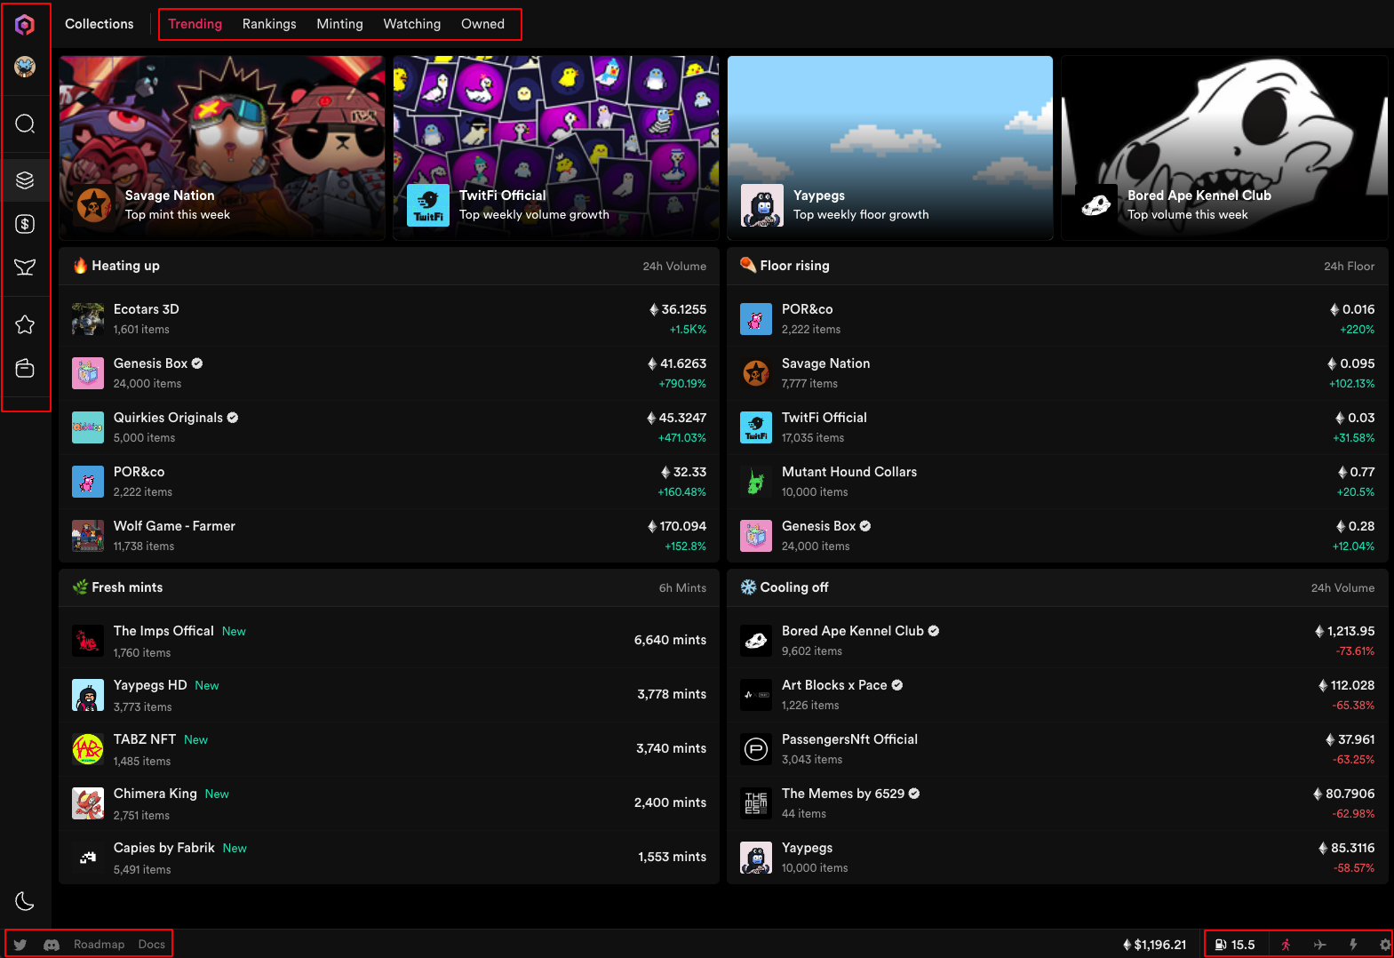1394x958 pixels.
Task: Open the wallet sidebar icon
Action: click(25, 368)
